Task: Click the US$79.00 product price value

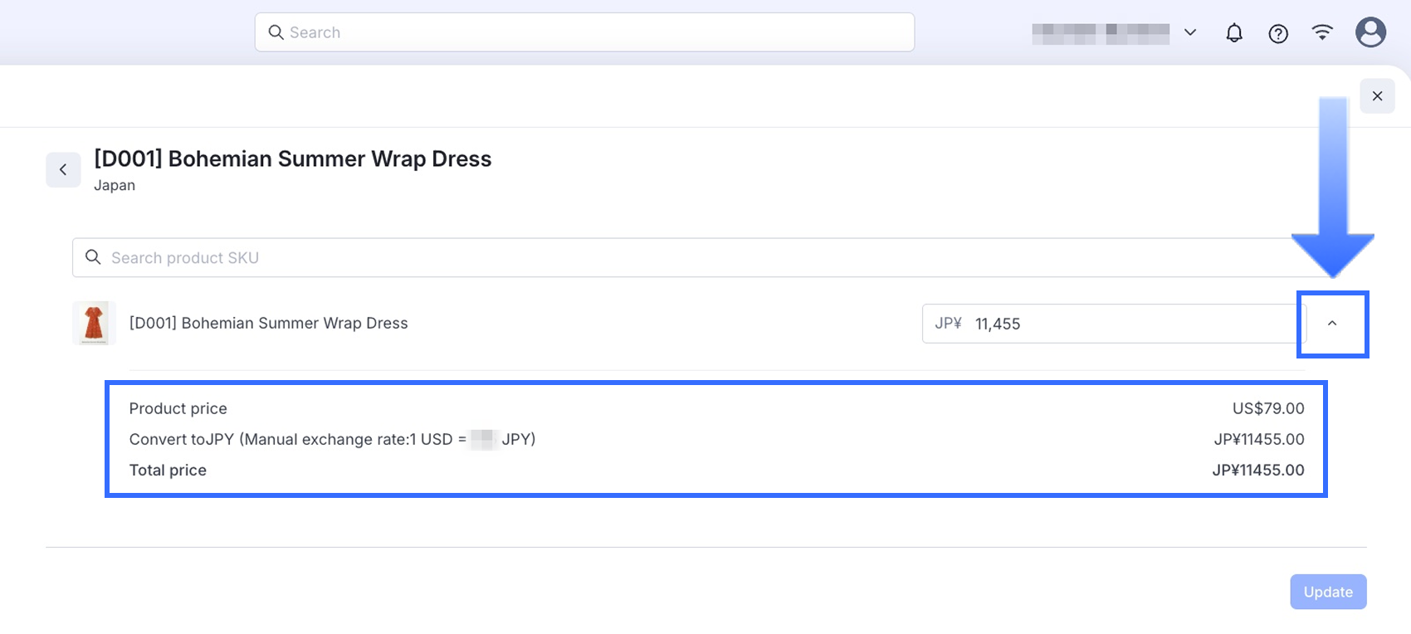Action: click(1267, 408)
